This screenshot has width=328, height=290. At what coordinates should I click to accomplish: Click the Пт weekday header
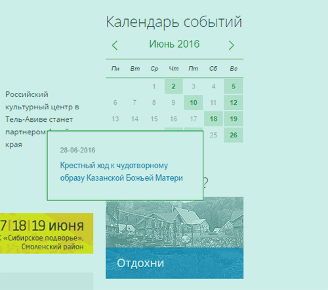[x=194, y=69]
